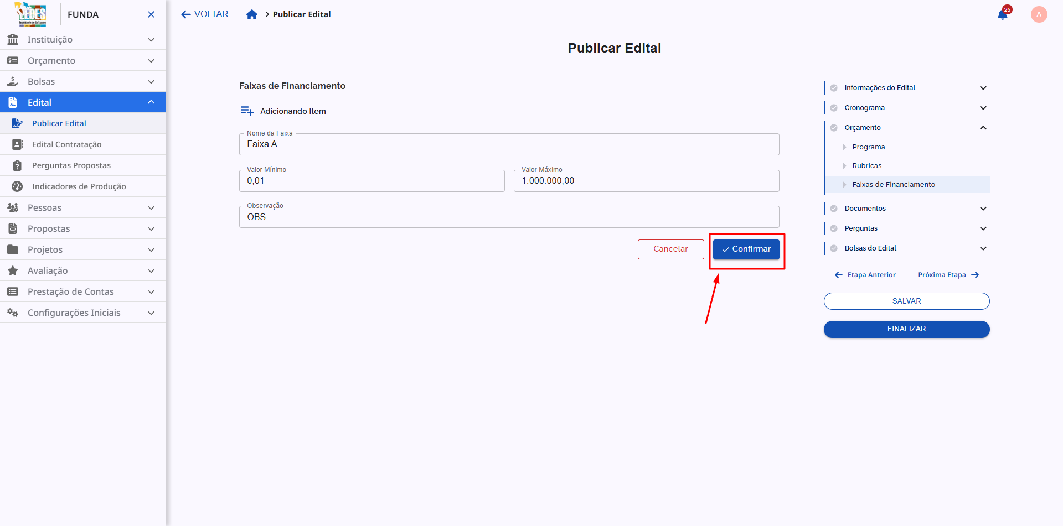Collapse the Orçamento step in right panel
Image resolution: width=1063 pixels, height=526 pixels.
click(x=983, y=128)
